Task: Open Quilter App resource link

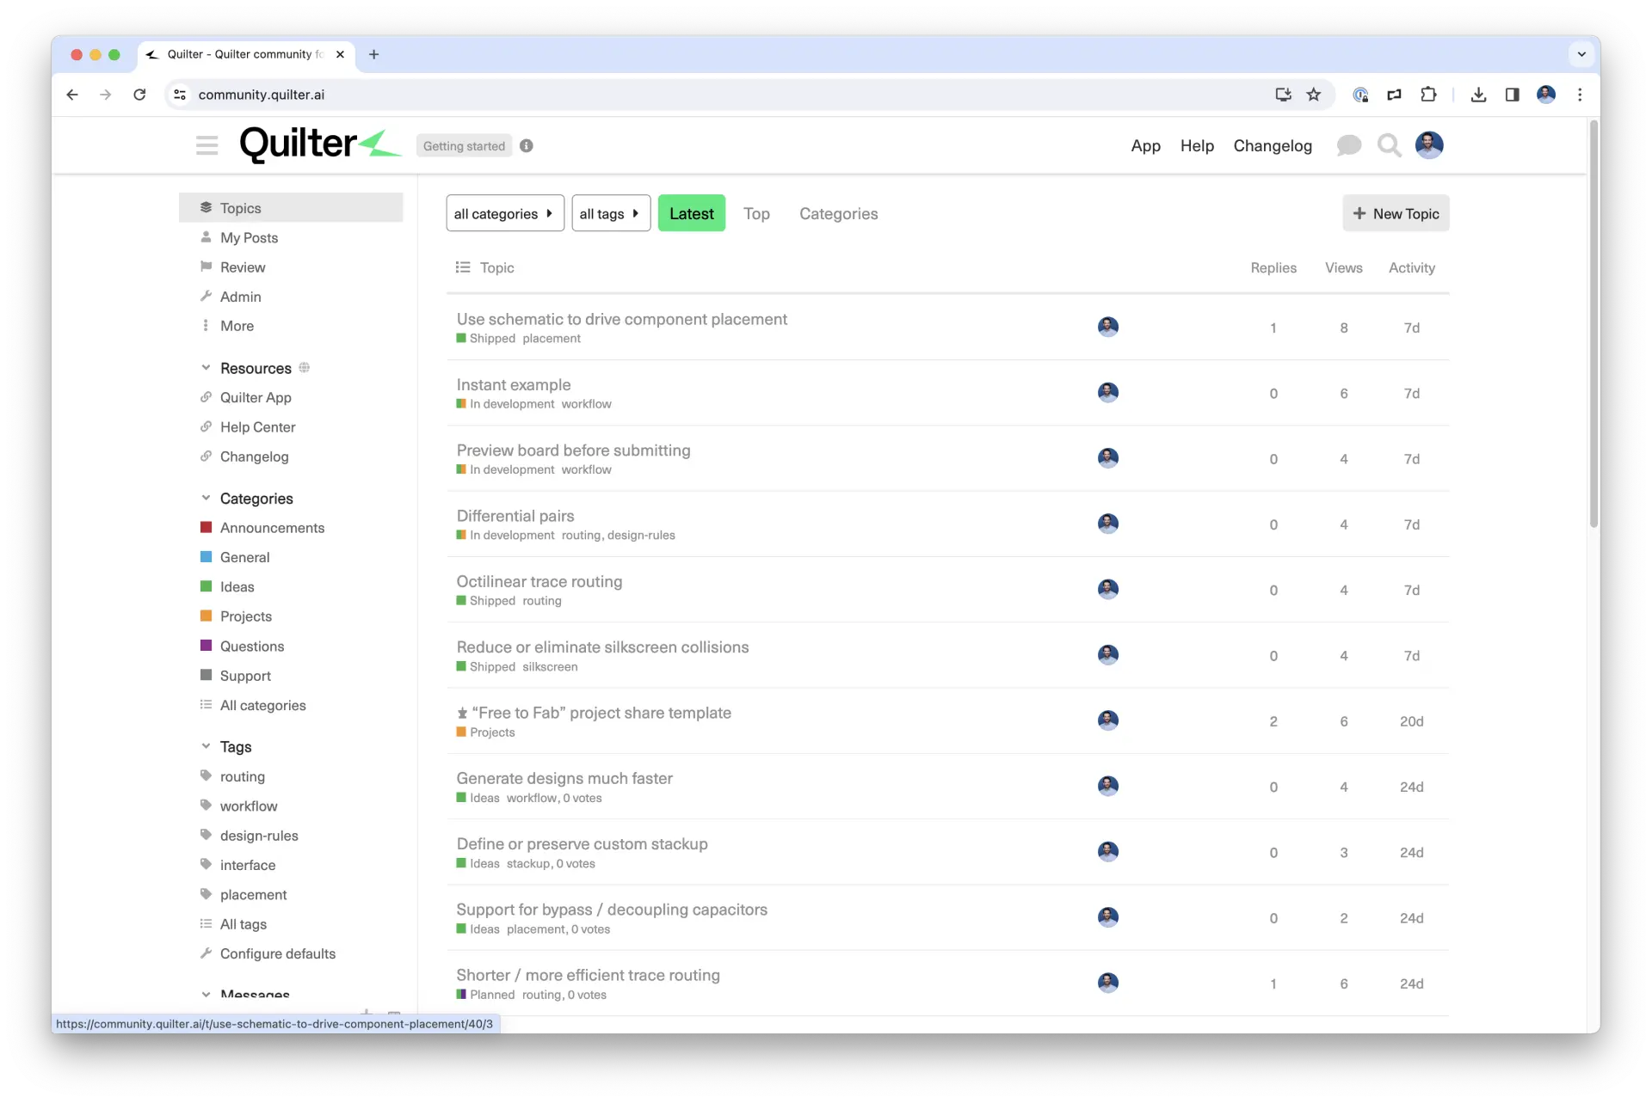Action: coord(255,397)
